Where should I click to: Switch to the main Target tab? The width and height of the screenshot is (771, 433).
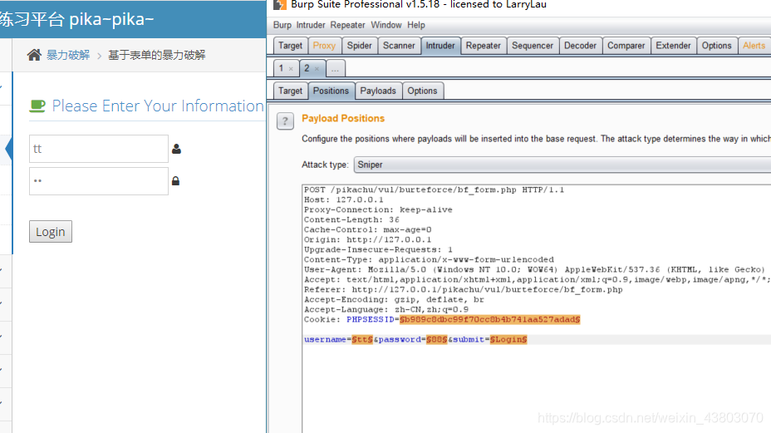point(290,46)
